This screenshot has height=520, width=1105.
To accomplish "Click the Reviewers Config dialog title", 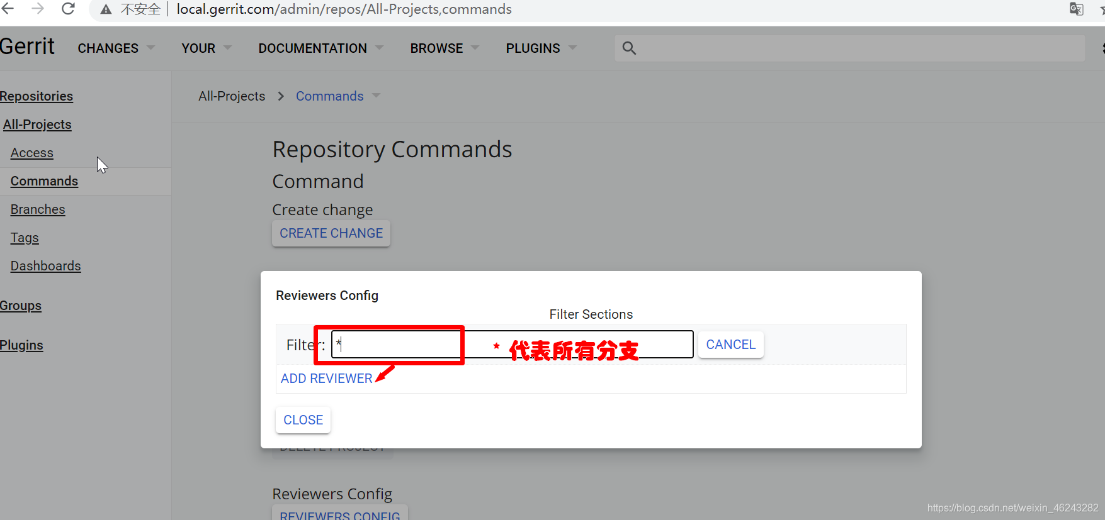I will [327, 296].
